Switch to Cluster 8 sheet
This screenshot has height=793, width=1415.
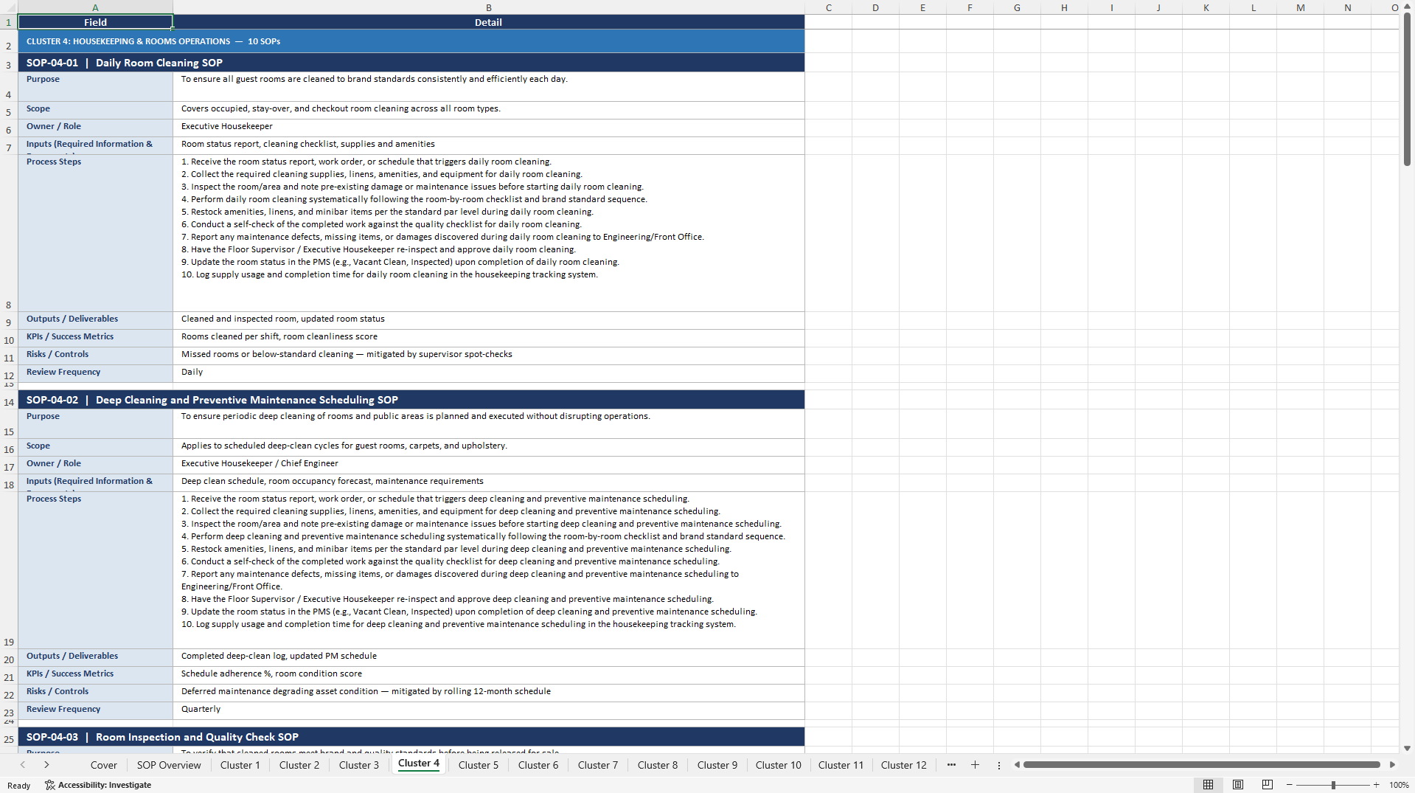click(658, 765)
